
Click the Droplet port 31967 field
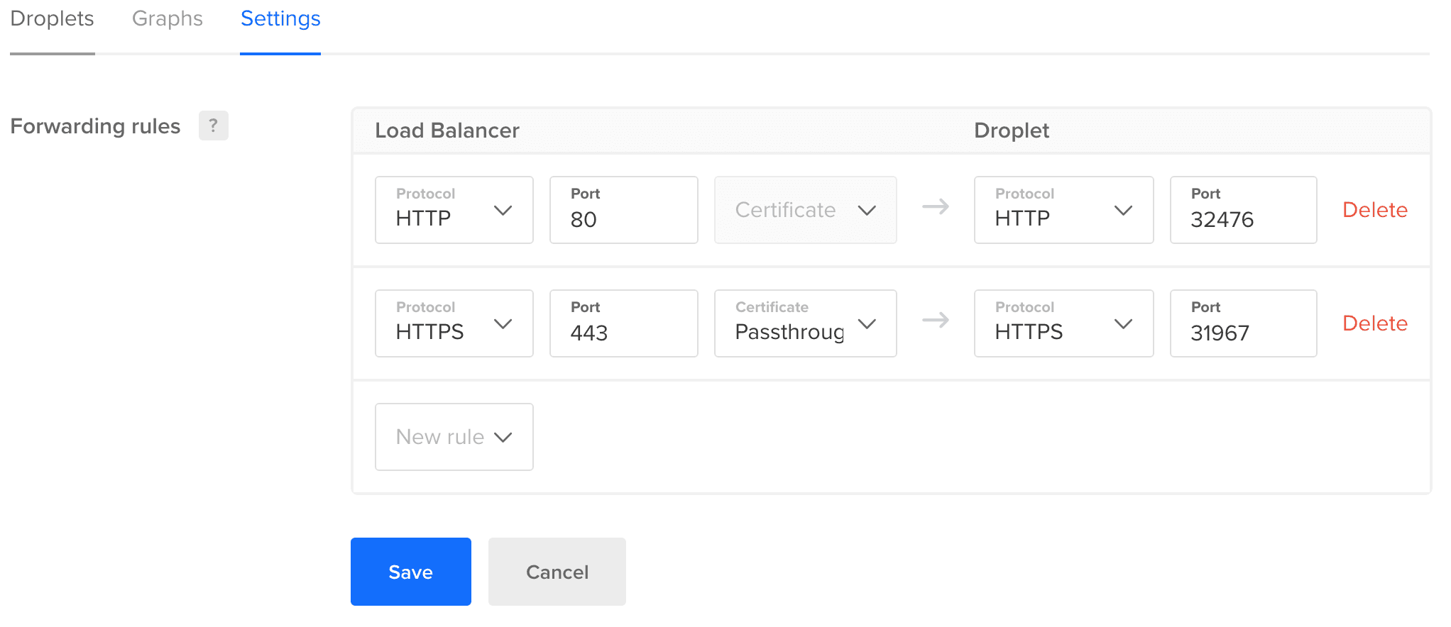pyautogui.click(x=1242, y=323)
